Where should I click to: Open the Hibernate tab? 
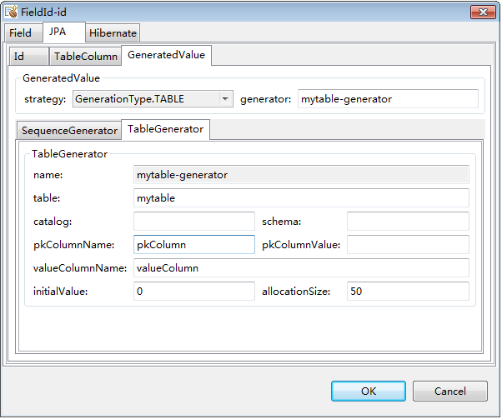pyautogui.click(x=113, y=33)
